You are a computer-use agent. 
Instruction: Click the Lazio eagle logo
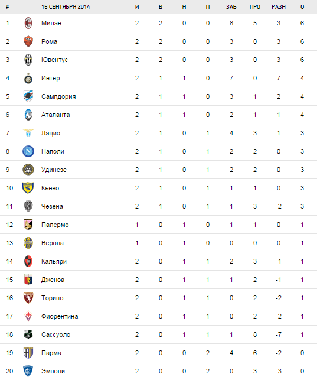[x=28, y=133]
